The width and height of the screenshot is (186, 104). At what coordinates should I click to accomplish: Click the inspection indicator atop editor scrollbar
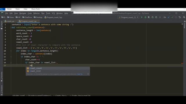(182, 24)
